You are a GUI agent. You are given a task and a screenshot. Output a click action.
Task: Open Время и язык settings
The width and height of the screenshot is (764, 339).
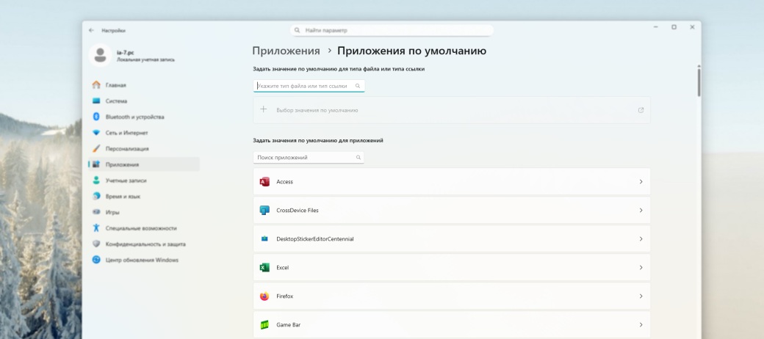(x=144, y=197)
